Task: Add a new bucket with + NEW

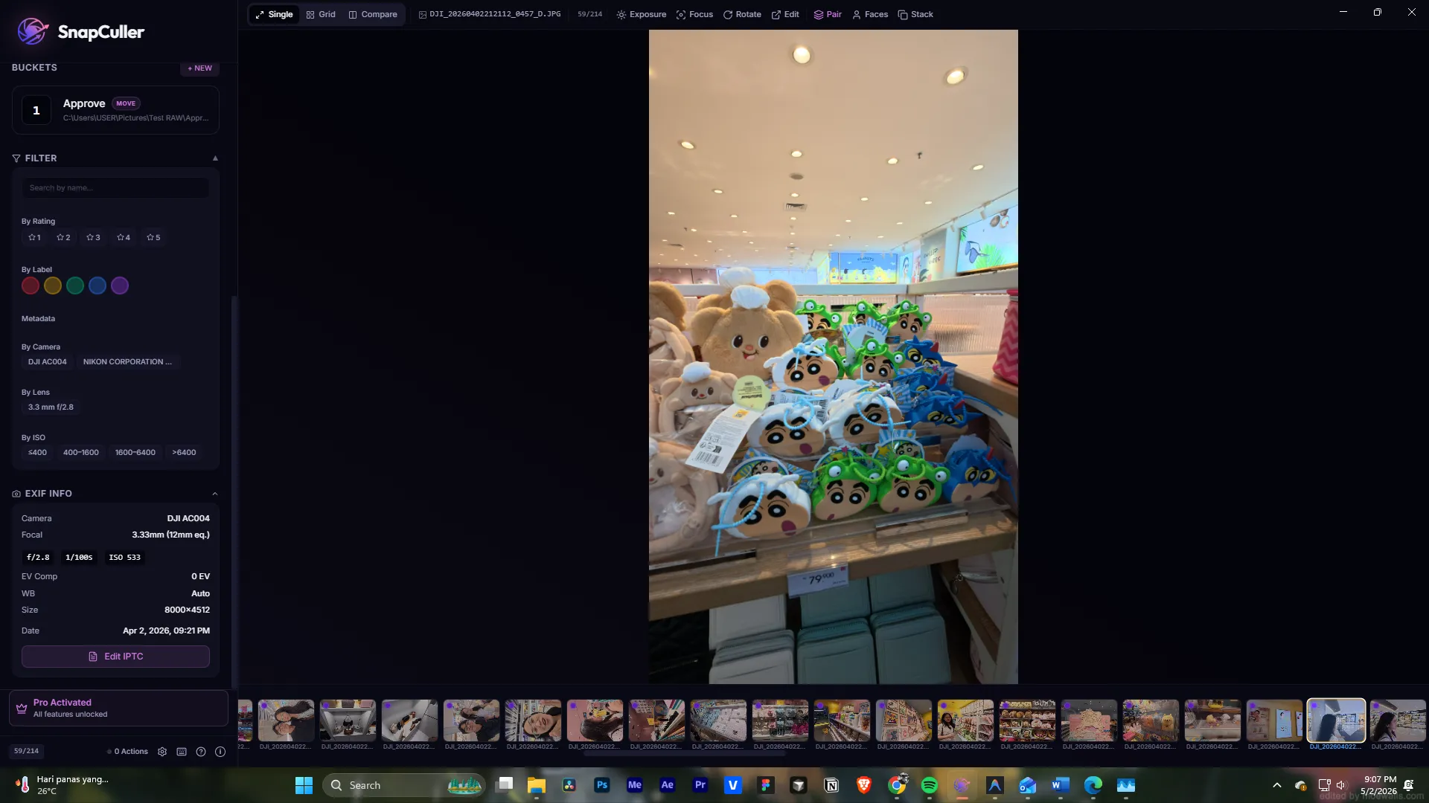Action: pyautogui.click(x=199, y=68)
